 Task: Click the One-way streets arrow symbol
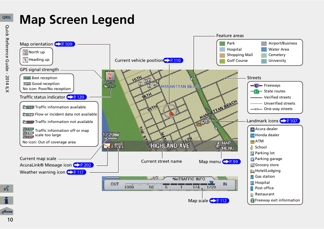click(x=256, y=109)
